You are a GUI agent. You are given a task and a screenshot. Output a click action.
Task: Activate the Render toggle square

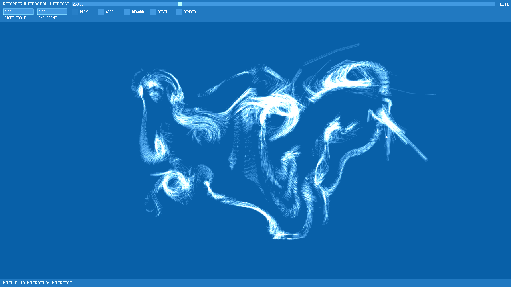pos(178,12)
